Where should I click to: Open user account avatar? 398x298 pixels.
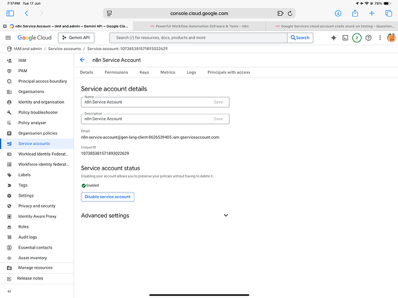click(x=391, y=38)
